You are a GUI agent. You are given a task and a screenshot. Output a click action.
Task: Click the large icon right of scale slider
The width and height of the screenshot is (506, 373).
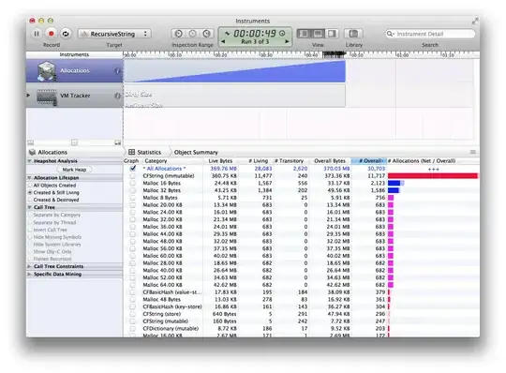coord(117,142)
